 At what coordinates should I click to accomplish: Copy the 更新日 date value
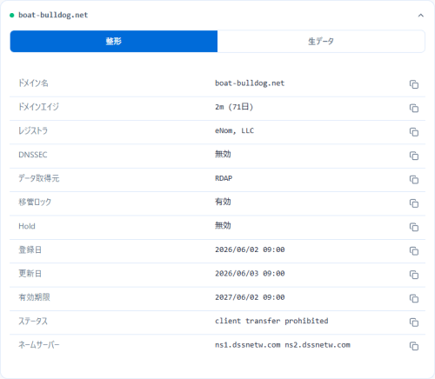point(414,275)
